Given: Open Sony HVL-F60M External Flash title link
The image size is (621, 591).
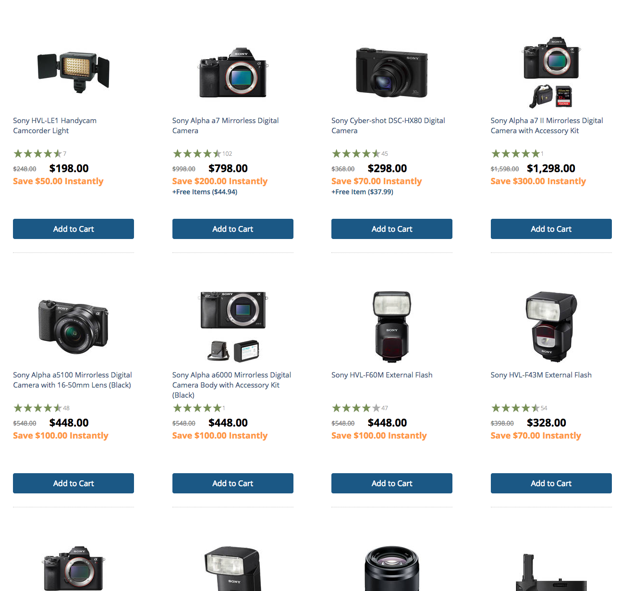Looking at the screenshot, I should (x=382, y=375).
